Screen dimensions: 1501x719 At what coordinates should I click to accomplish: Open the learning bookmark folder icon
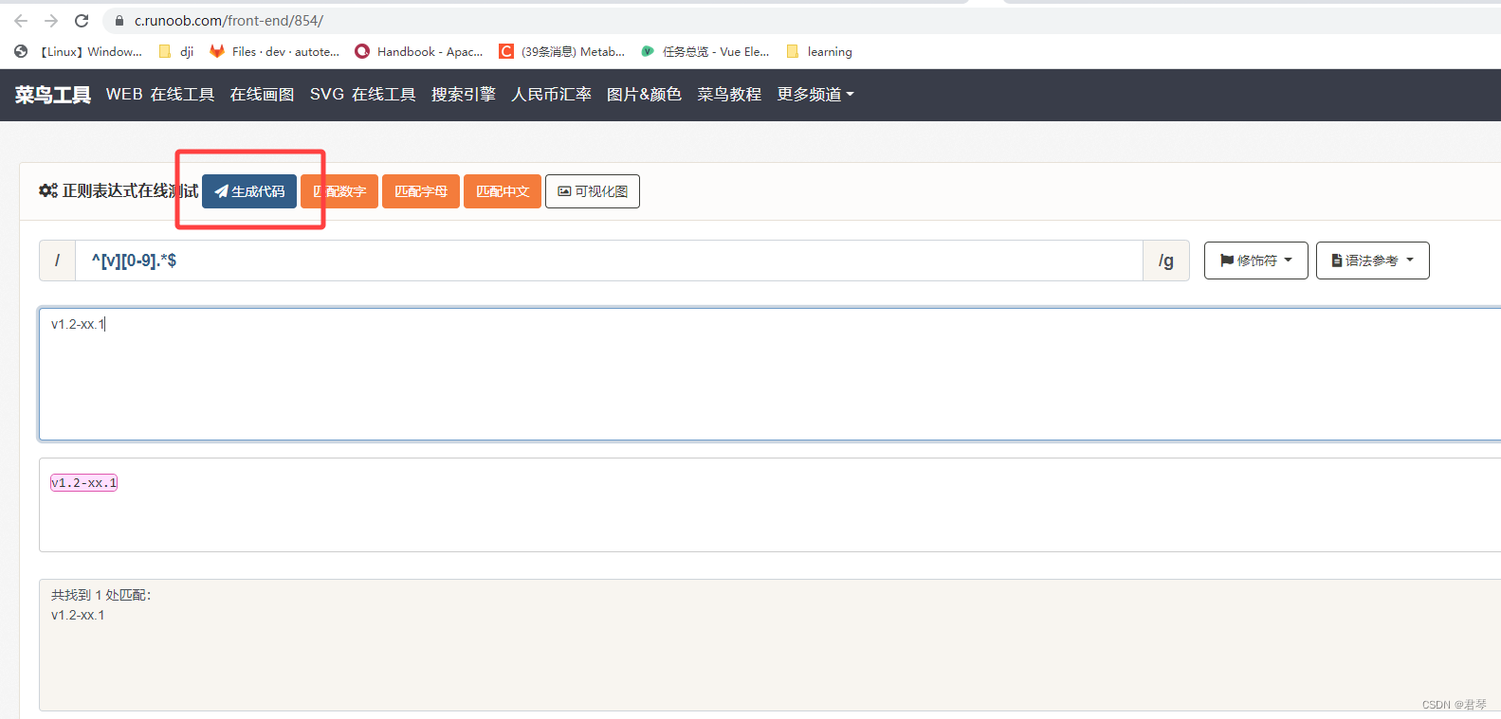coord(793,51)
